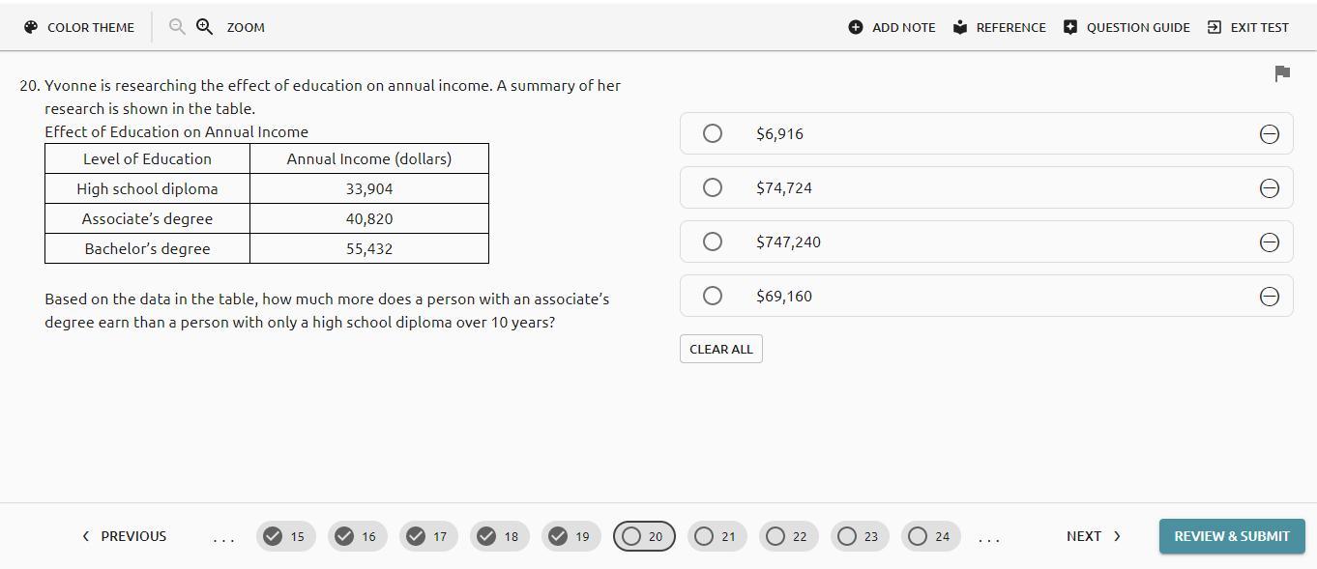Eliminate the $74,724 answer choice
The height and width of the screenshot is (569, 1317).
(x=1270, y=188)
